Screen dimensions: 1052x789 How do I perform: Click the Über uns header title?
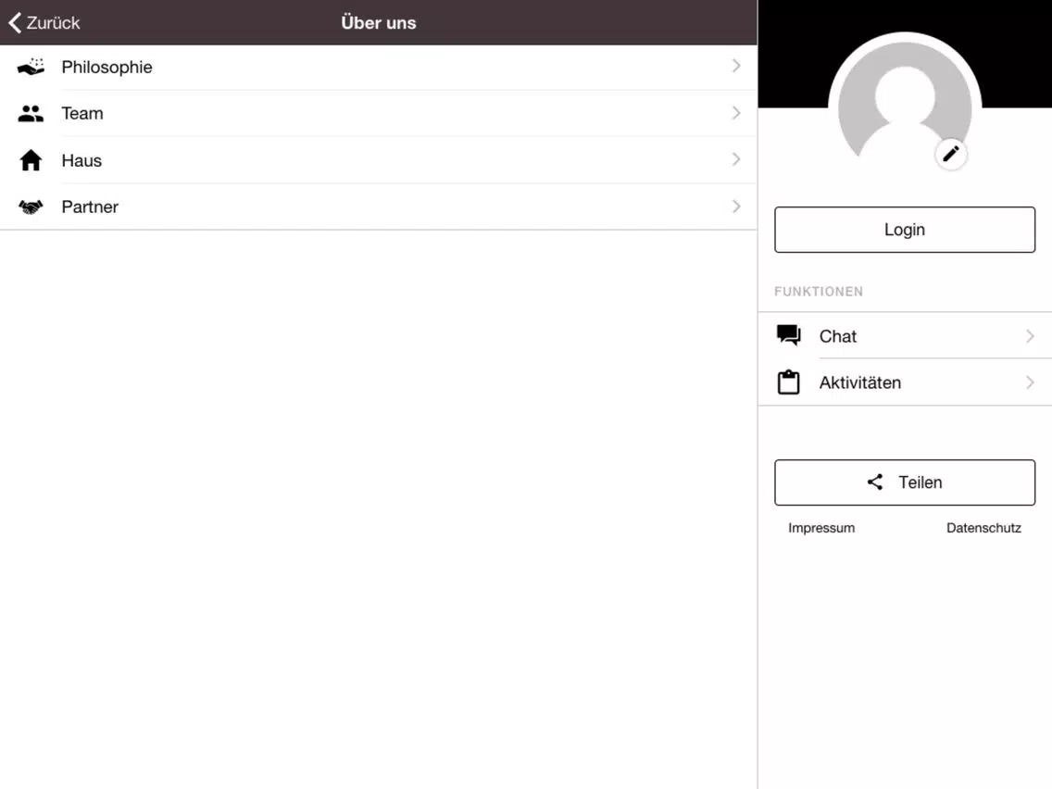379,22
